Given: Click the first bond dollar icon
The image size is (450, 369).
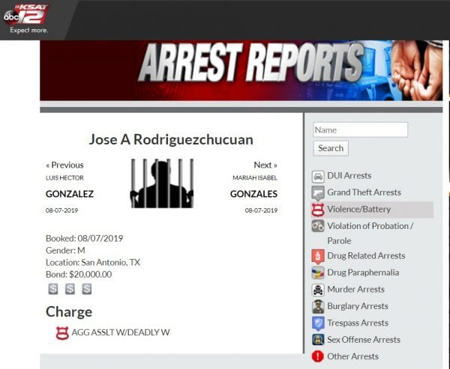Looking at the screenshot, I should point(53,289).
